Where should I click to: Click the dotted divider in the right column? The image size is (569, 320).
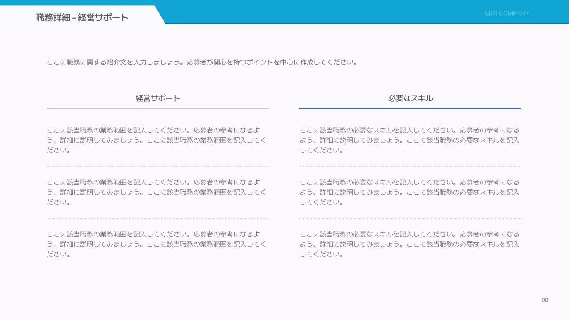pyautogui.click(x=410, y=165)
